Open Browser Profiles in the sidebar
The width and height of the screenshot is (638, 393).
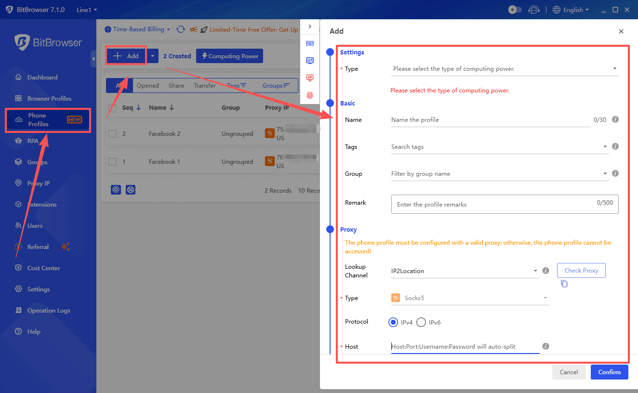click(49, 98)
